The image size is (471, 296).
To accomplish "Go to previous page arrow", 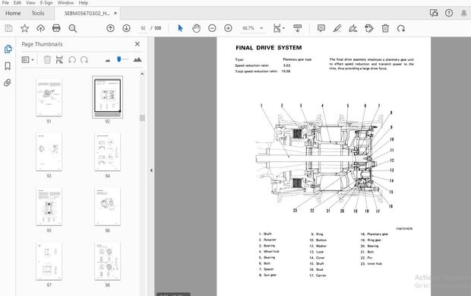I will tap(111, 28).
